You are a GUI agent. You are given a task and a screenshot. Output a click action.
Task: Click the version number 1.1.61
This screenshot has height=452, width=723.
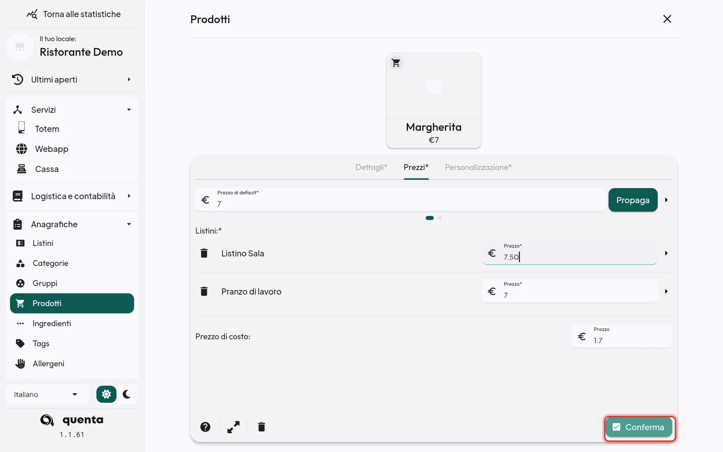[72, 434]
